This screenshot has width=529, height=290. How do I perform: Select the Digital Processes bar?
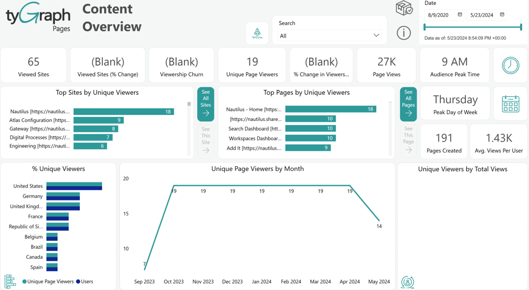[x=93, y=137]
